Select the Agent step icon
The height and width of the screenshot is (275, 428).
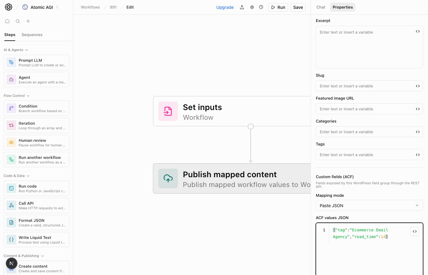pyautogui.click(x=11, y=79)
